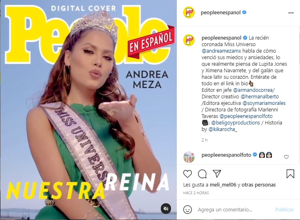Save post with bookmark icon
The height and width of the screenshot is (220, 300).
tap(290, 174)
